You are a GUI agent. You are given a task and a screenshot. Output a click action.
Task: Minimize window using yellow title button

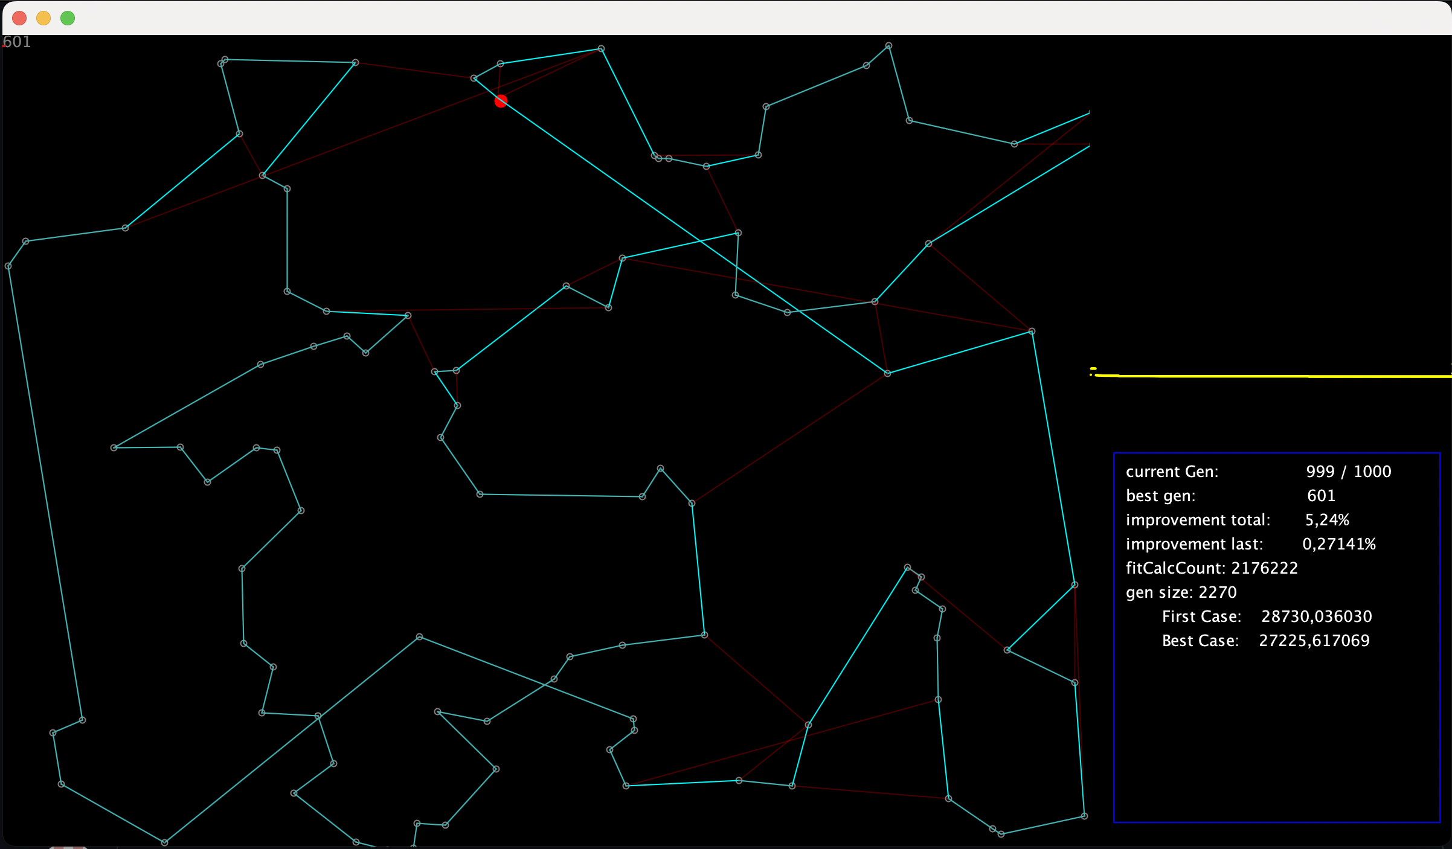[43, 18]
